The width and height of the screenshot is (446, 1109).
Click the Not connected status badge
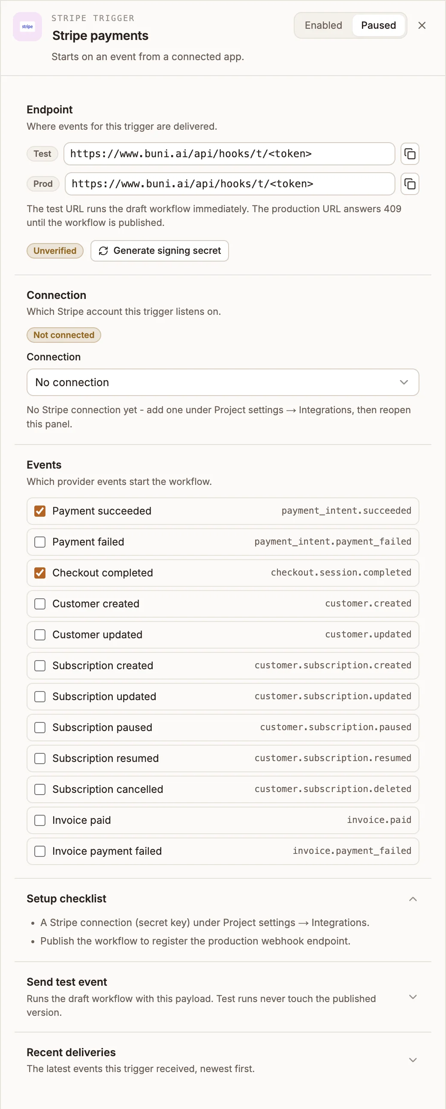point(64,335)
